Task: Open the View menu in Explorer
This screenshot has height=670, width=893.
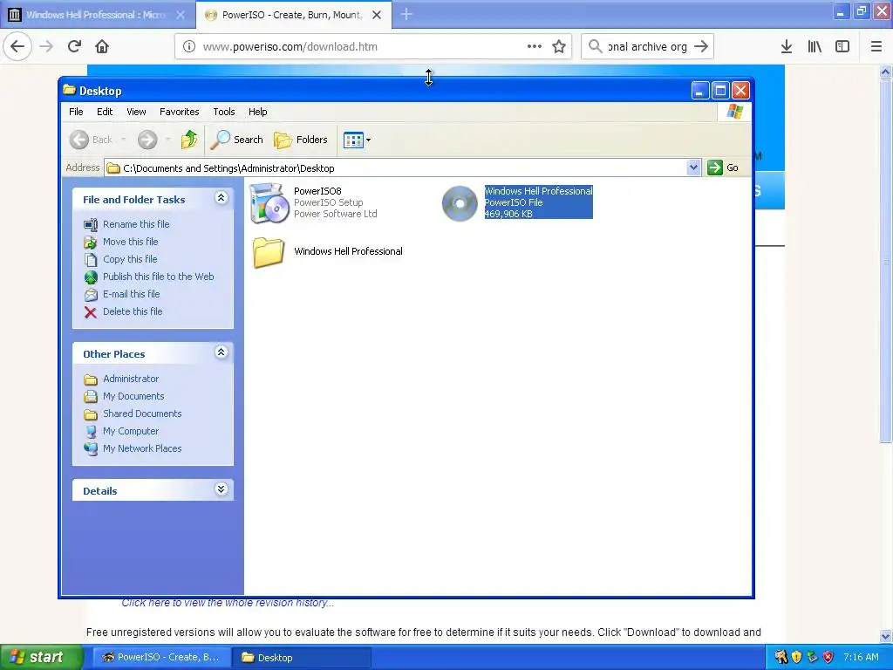Action: coord(136,112)
